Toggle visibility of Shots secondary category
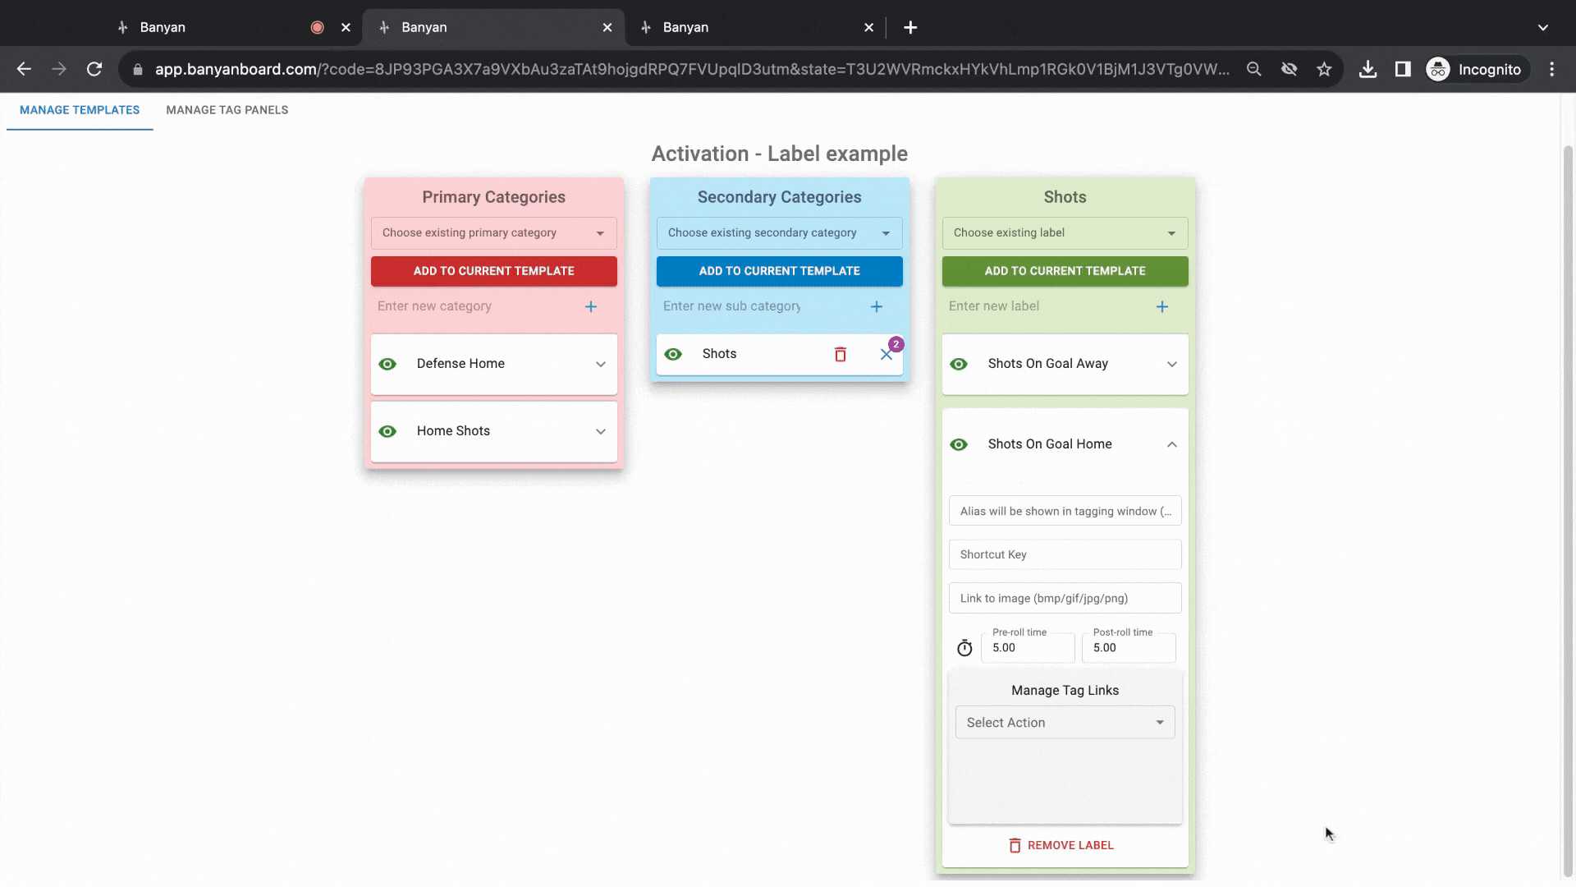Viewport: 1576px width, 887px height. (673, 354)
